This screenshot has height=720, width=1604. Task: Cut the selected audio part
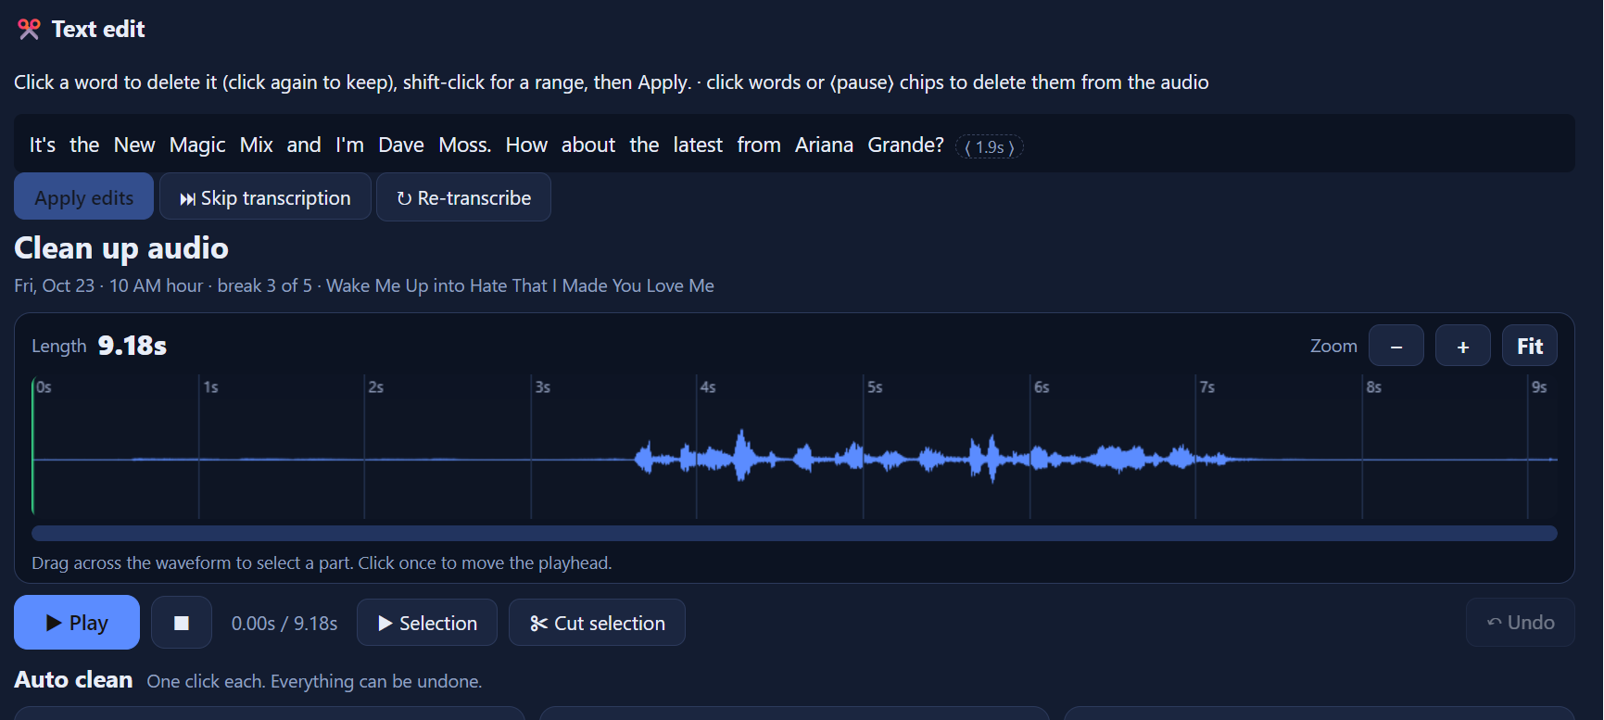[597, 623]
